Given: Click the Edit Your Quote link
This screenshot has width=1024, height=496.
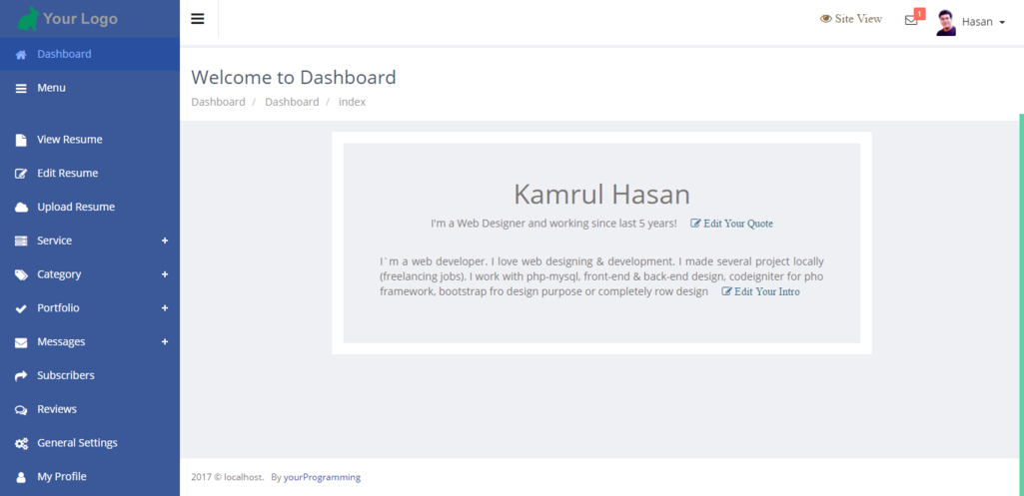Looking at the screenshot, I should pos(732,224).
